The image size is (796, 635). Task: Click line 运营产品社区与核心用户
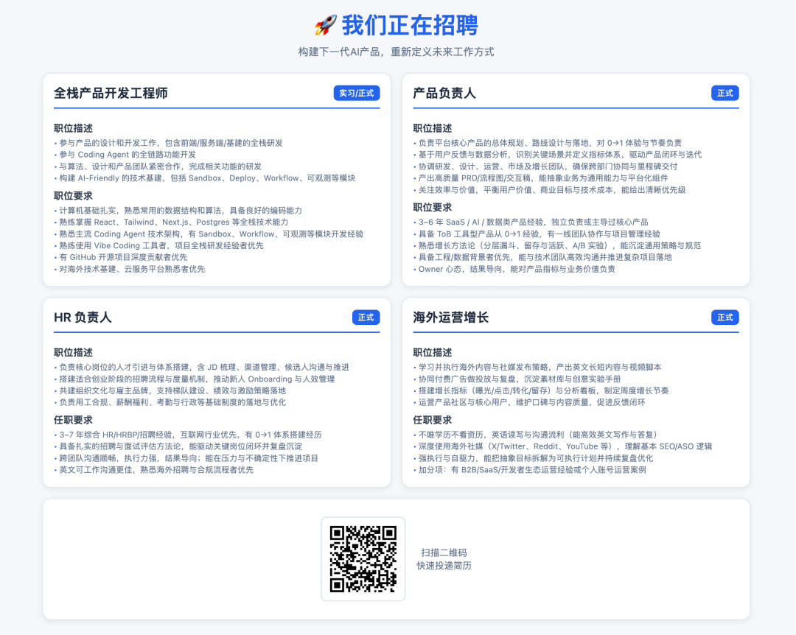(x=531, y=402)
